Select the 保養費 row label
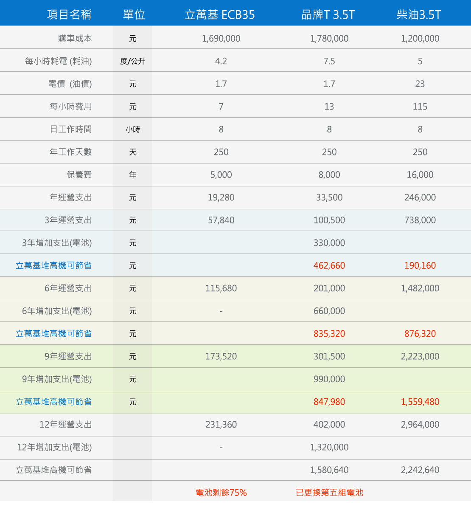Image resolution: width=471 pixels, height=510 pixels. pyautogui.click(x=79, y=175)
